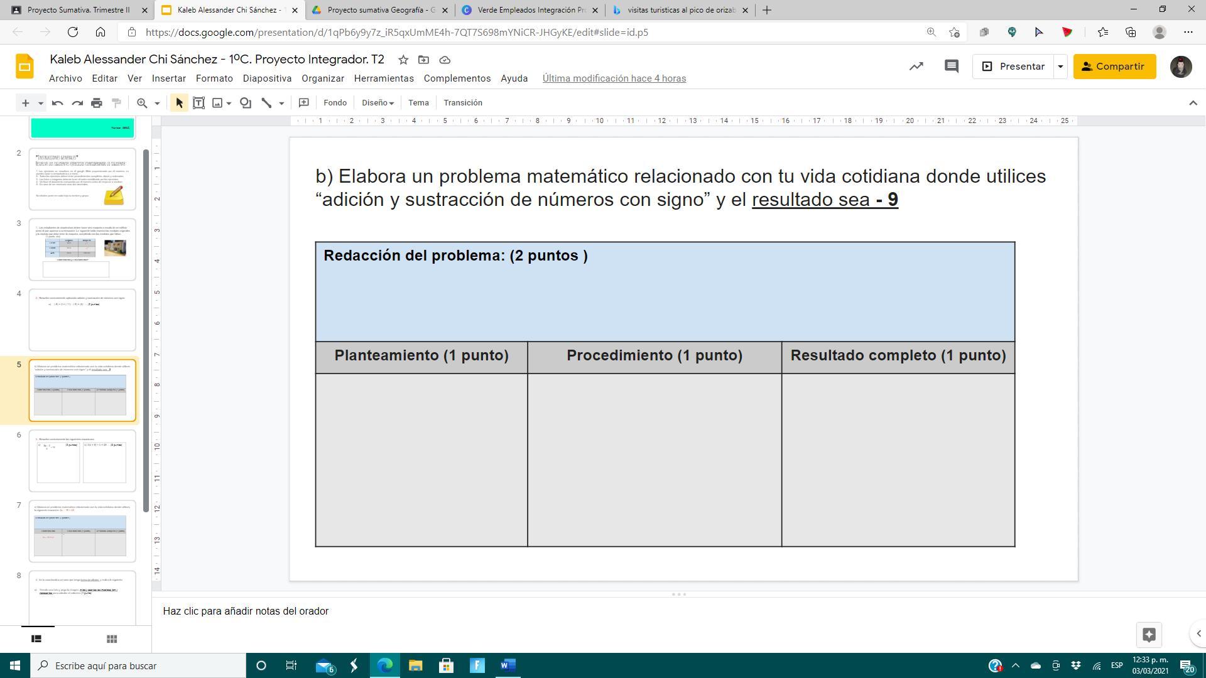
Task: Click the undo arrow icon
Action: 57,103
